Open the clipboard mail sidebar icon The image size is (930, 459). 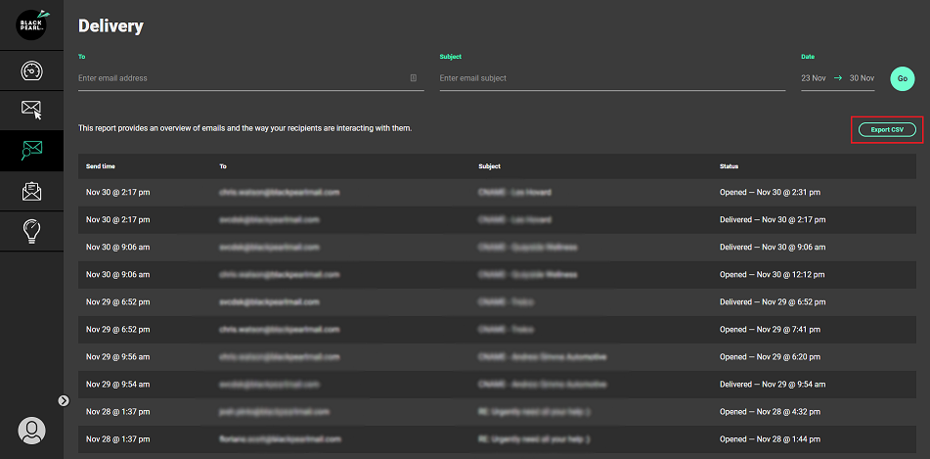(x=31, y=191)
